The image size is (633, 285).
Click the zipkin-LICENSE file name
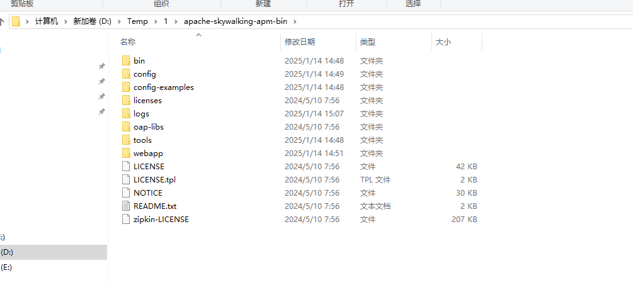tap(161, 220)
